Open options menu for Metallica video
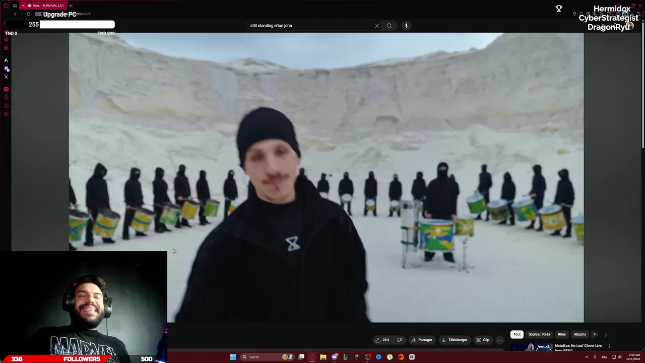This screenshot has height=363, width=645. [x=610, y=346]
